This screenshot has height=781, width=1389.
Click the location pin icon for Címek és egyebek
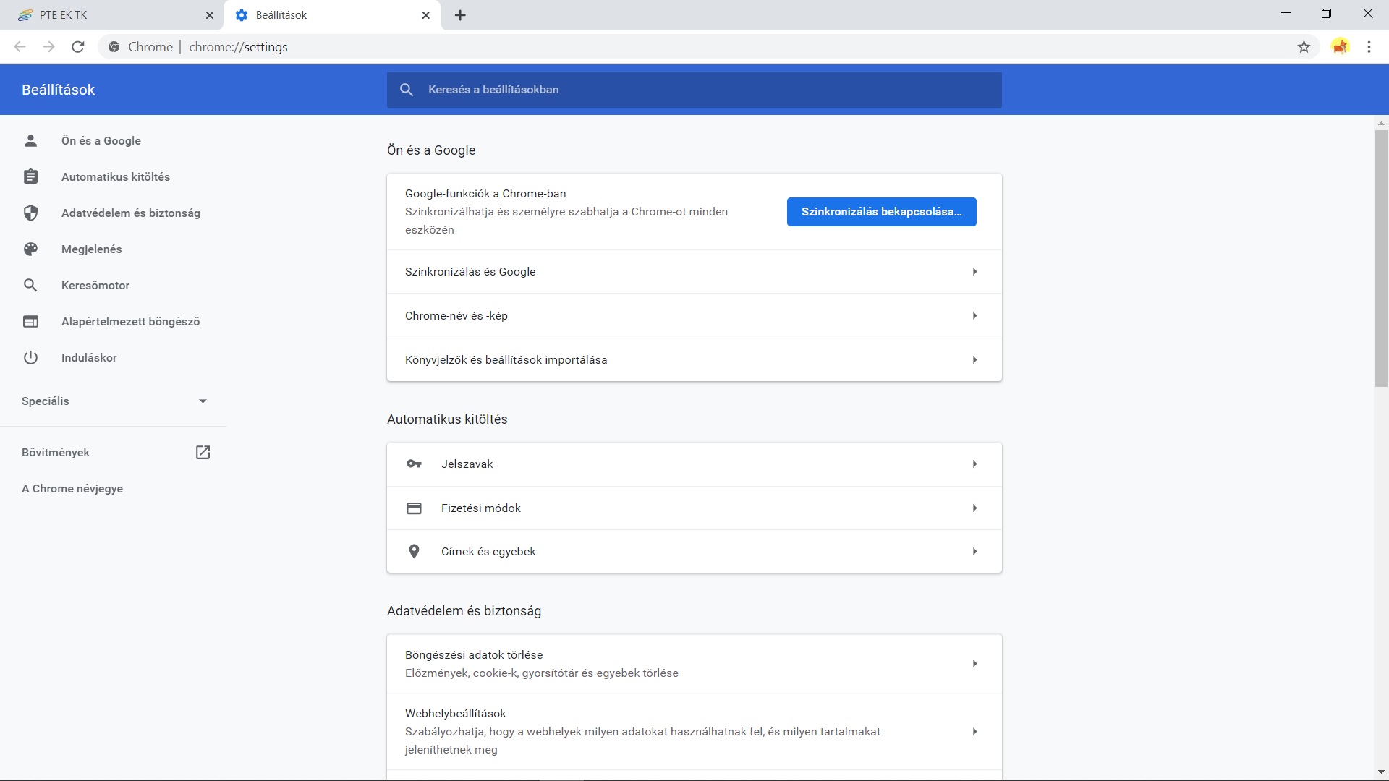414,552
